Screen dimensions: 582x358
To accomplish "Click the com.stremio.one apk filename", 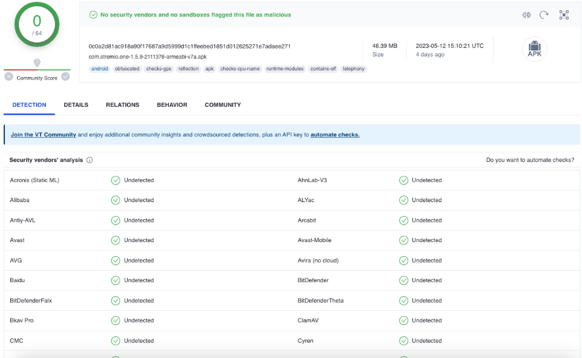I will pyautogui.click(x=148, y=57).
